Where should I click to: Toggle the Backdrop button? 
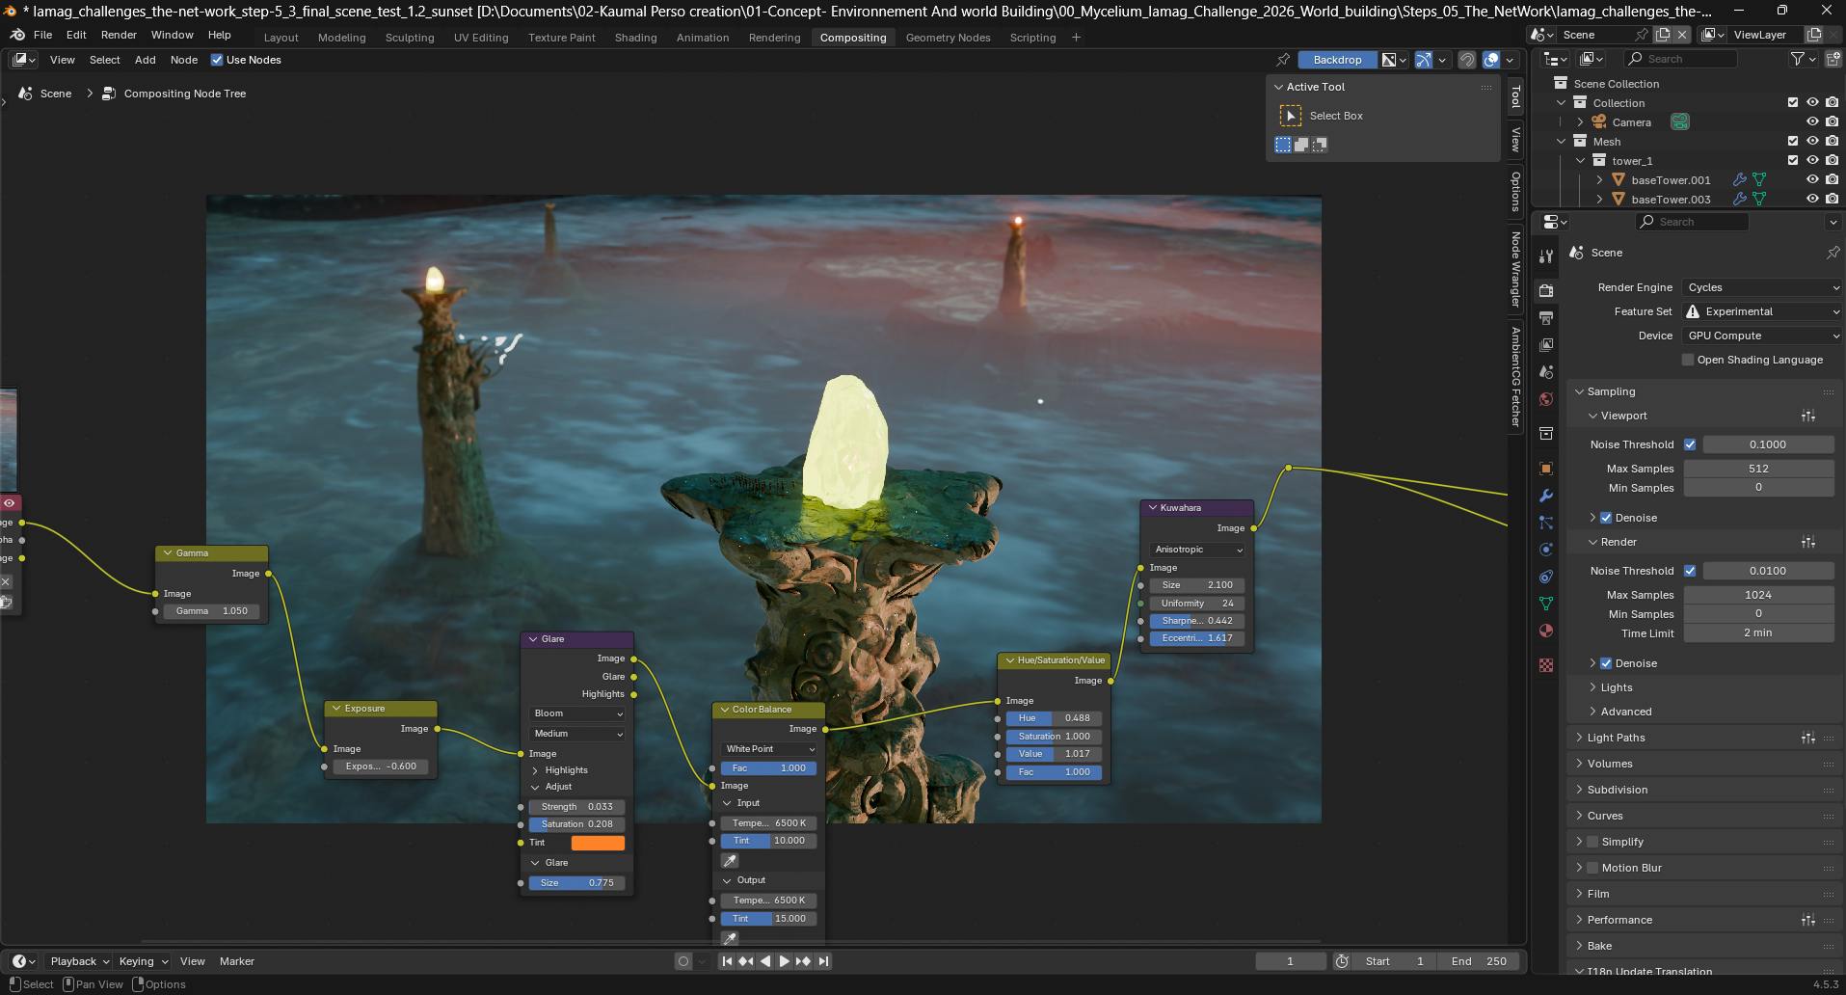[1336, 60]
